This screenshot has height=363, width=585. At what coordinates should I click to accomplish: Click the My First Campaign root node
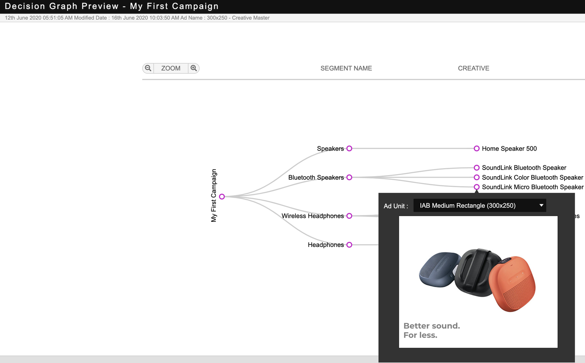pos(222,197)
